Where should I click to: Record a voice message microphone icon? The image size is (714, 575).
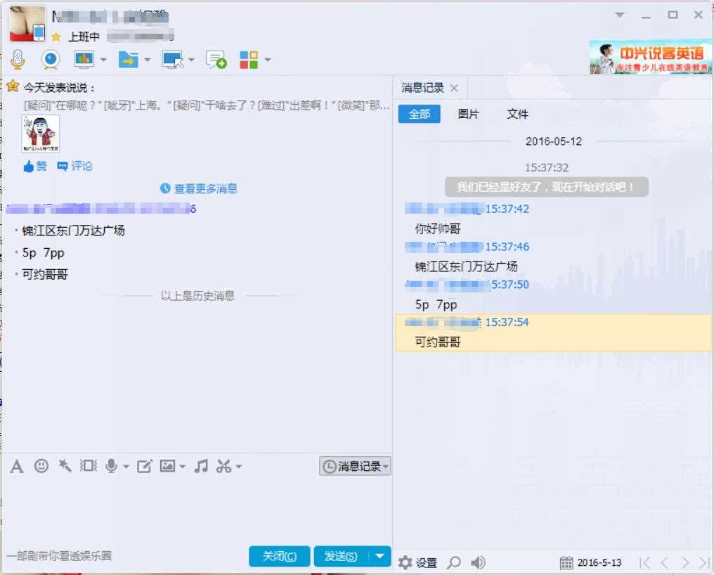111,465
